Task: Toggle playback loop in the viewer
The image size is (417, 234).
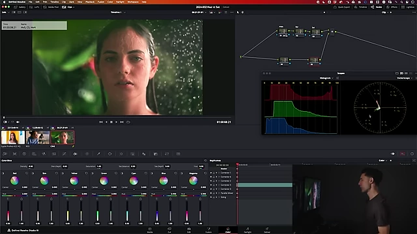Action: [128, 122]
